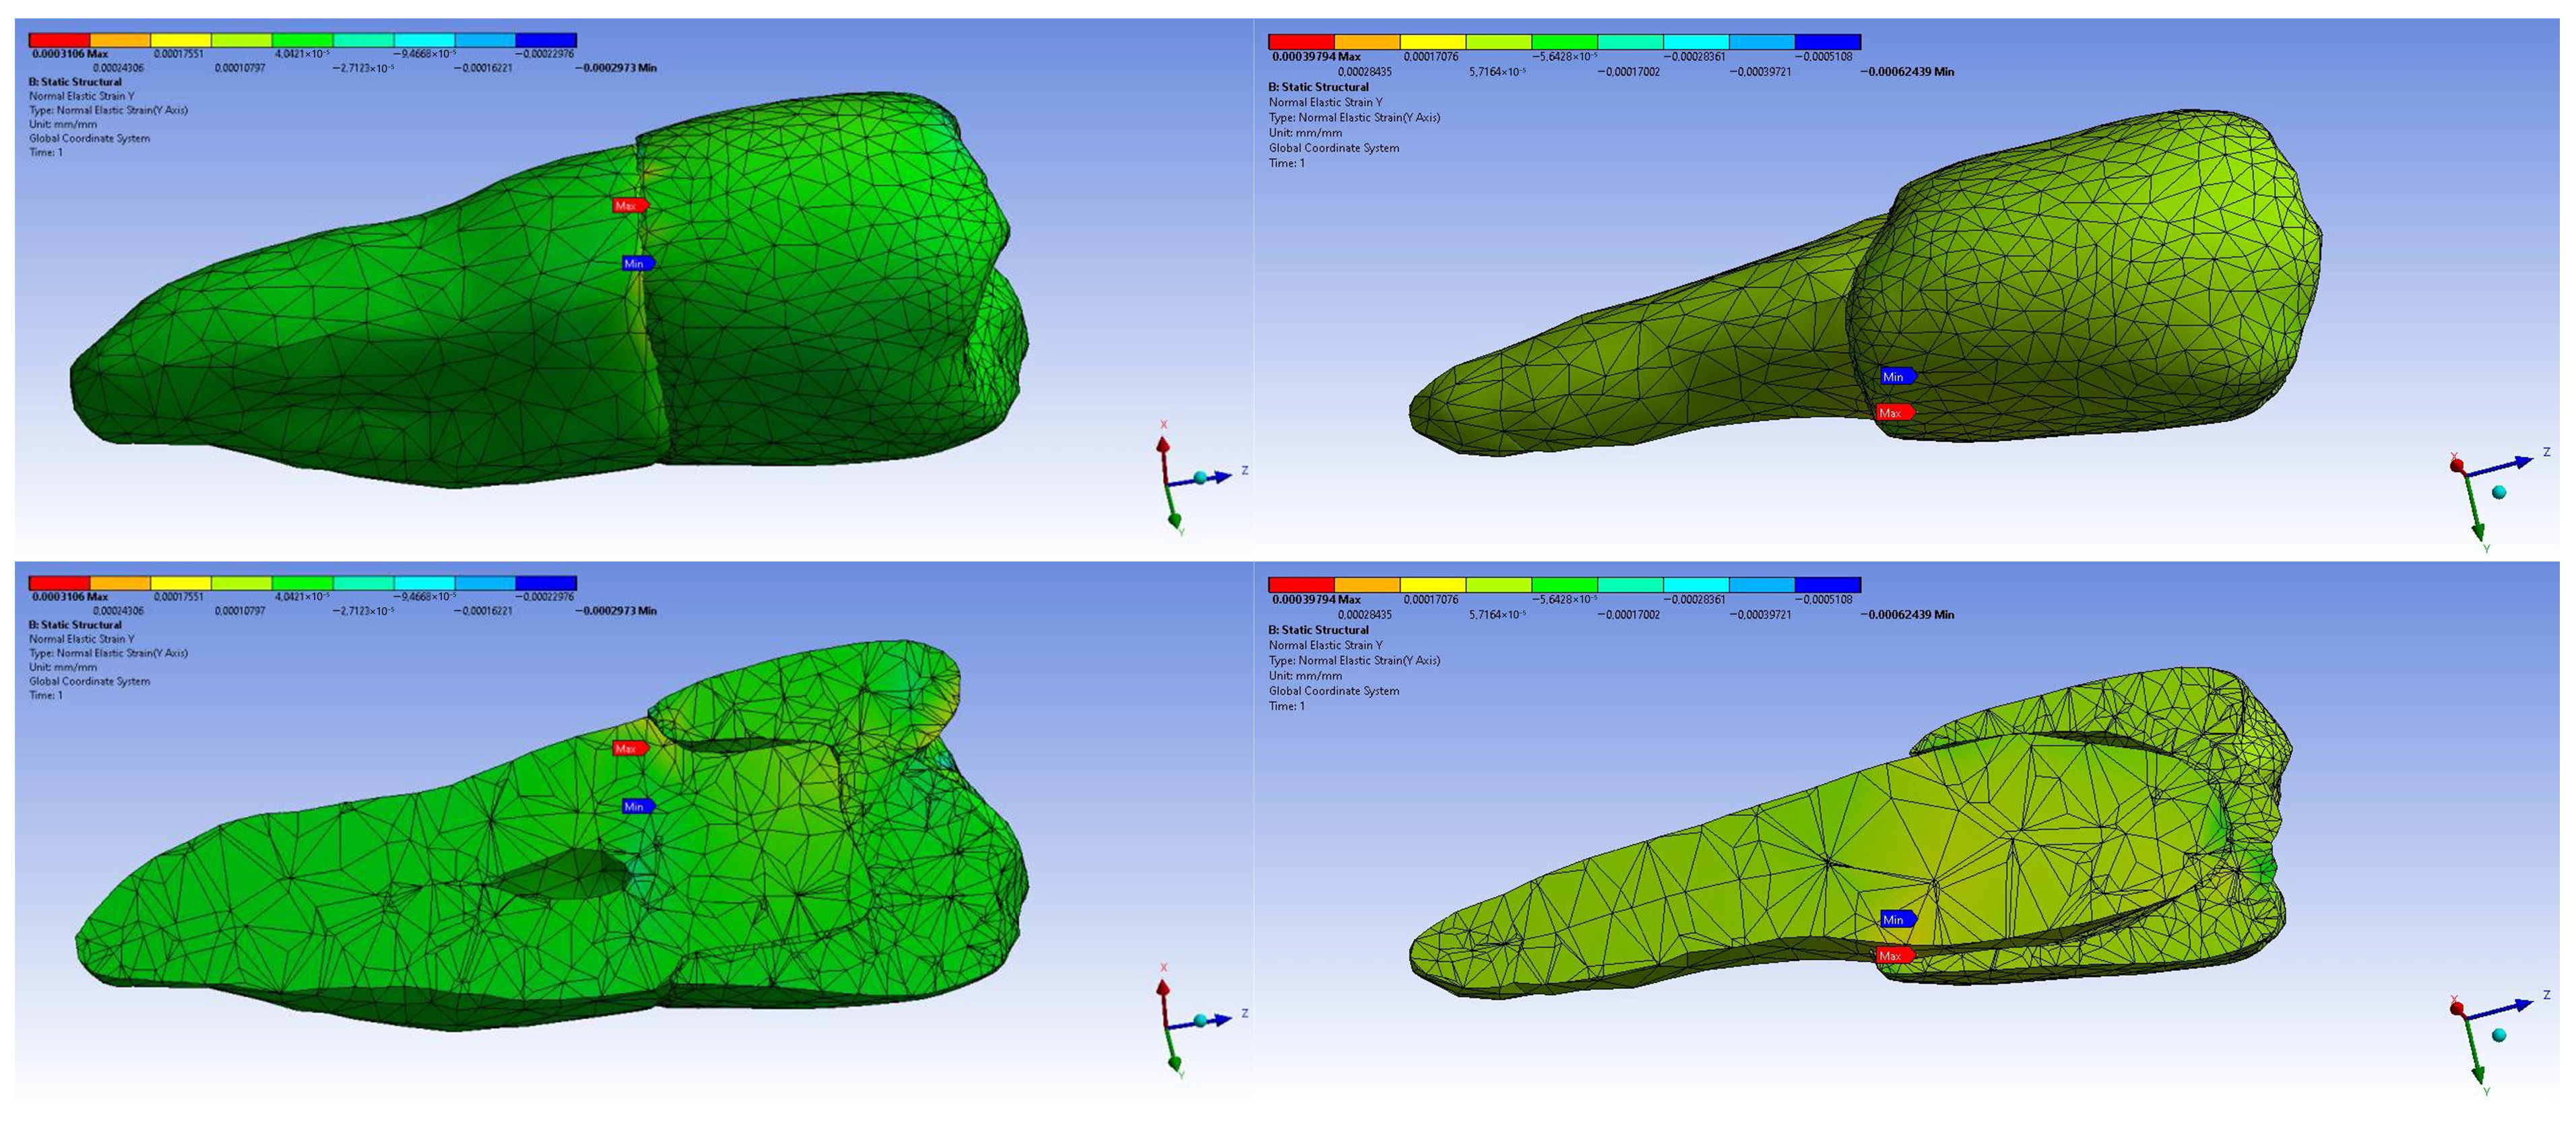Click 'Unit: mm/mm' label in bottom-left view
The height and width of the screenshot is (1123, 2576).
(x=63, y=667)
